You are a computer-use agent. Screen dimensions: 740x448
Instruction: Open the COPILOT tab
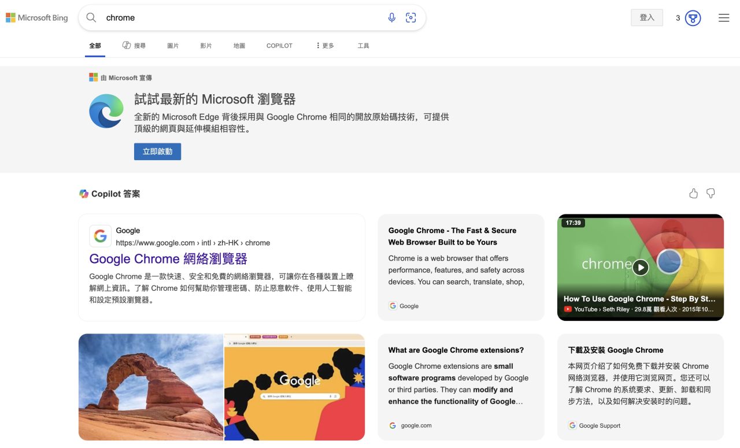click(x=280, y=46)
